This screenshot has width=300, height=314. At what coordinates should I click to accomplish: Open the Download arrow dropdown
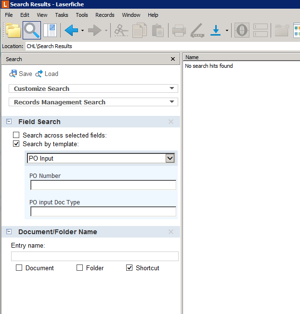point(227,30)
